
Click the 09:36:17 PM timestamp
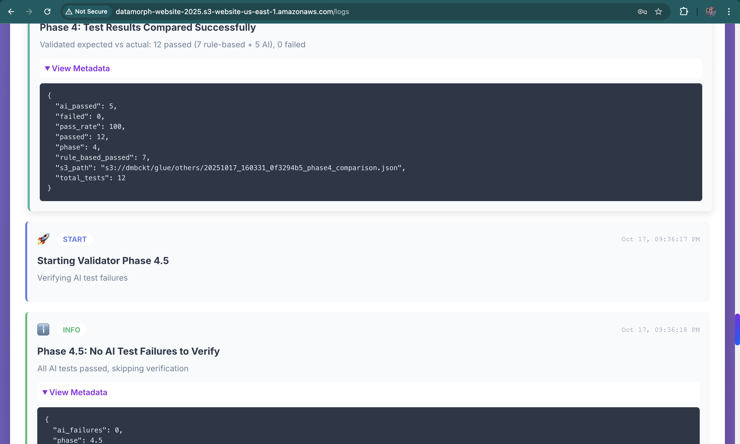tap(660, 239)
